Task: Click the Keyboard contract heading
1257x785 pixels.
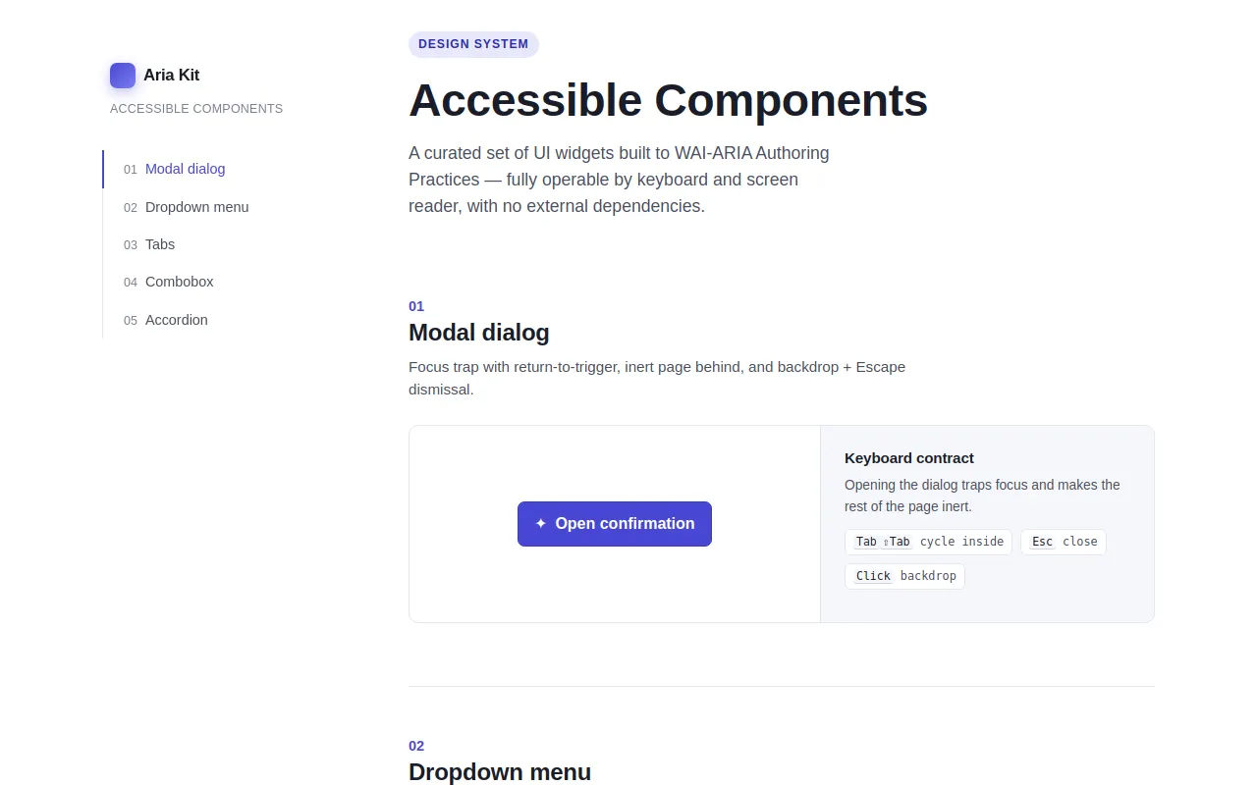Action: pos(909,458)
